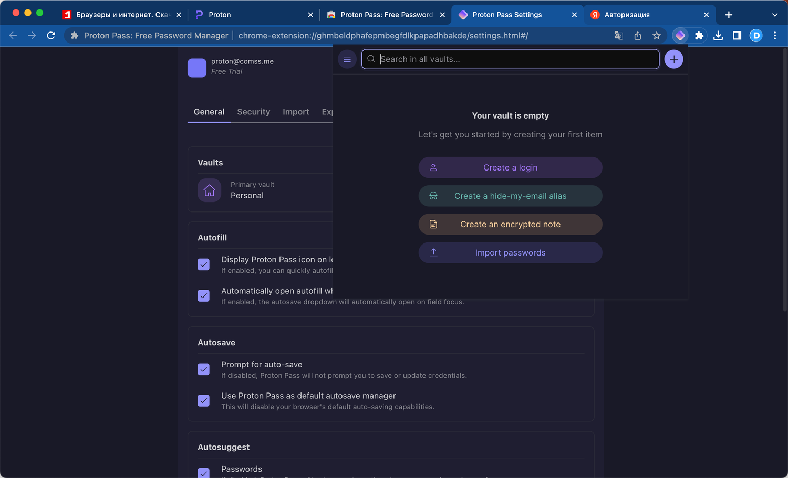Click the extension puzzle icon before the page title
The height and width of the screenshot is (478, 788).
75,36
